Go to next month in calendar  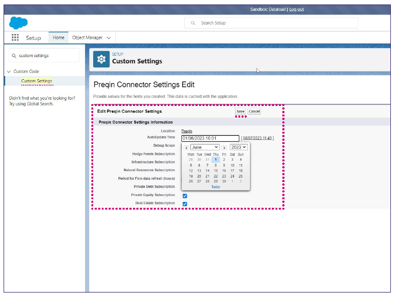click(224, 148)
